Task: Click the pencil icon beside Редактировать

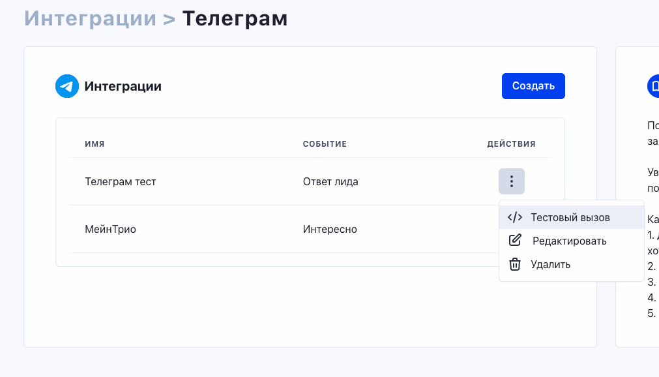Action: point(515,240)
